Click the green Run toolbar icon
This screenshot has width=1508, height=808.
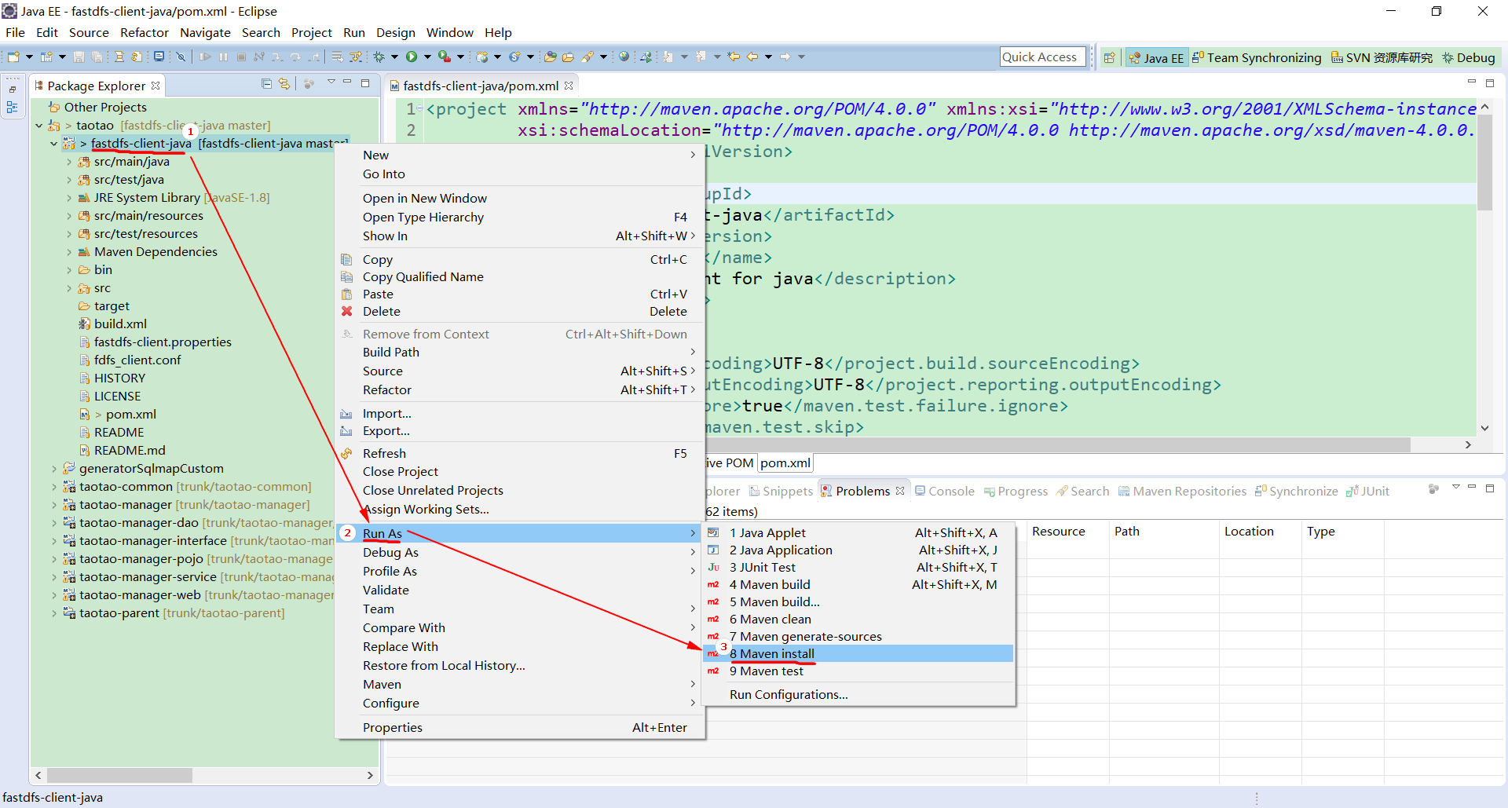(412, 57)
